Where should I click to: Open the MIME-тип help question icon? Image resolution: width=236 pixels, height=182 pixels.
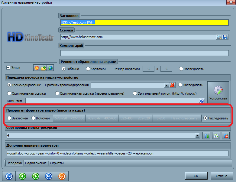[x=202, y=101]
